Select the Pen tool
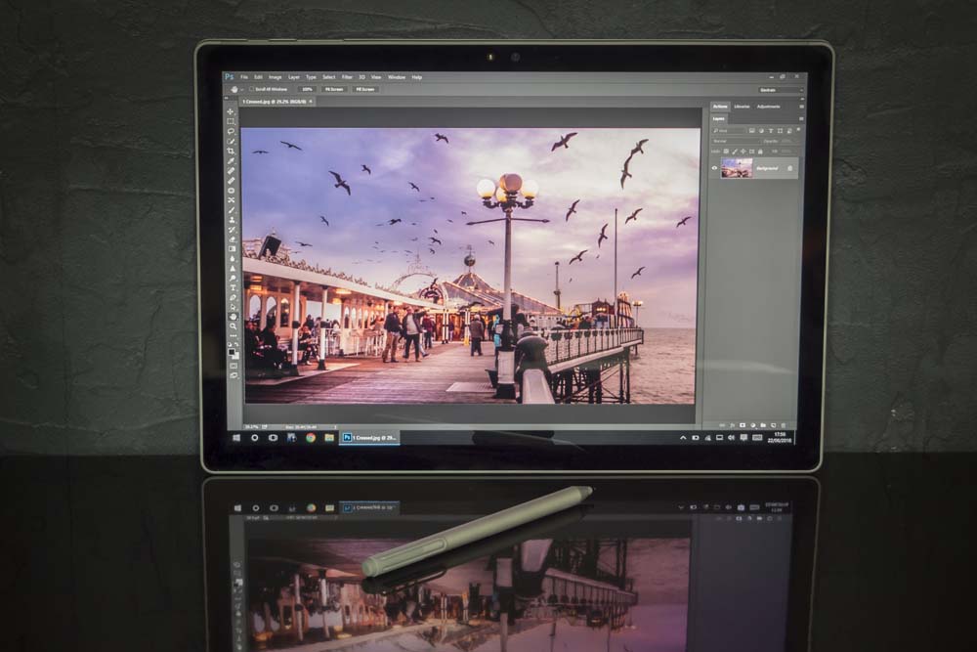The width and height of the screenshot is (977, 652). click(233, 297)
